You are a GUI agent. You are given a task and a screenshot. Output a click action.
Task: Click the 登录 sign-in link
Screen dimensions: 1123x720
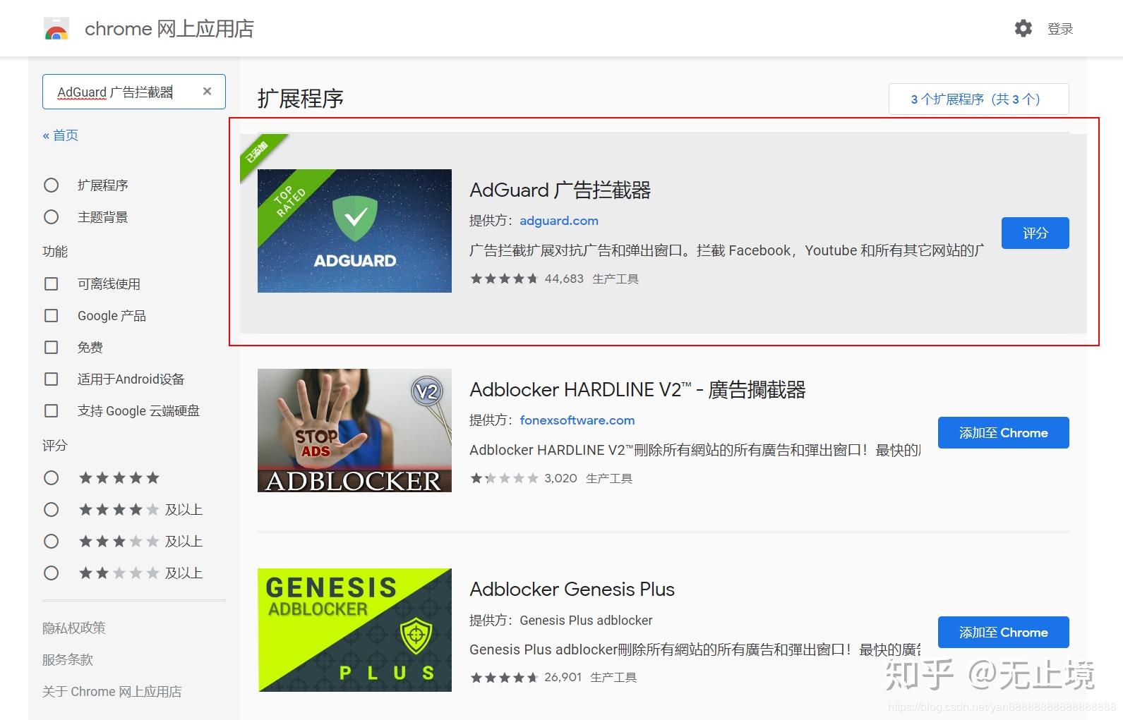(1060, 29)
